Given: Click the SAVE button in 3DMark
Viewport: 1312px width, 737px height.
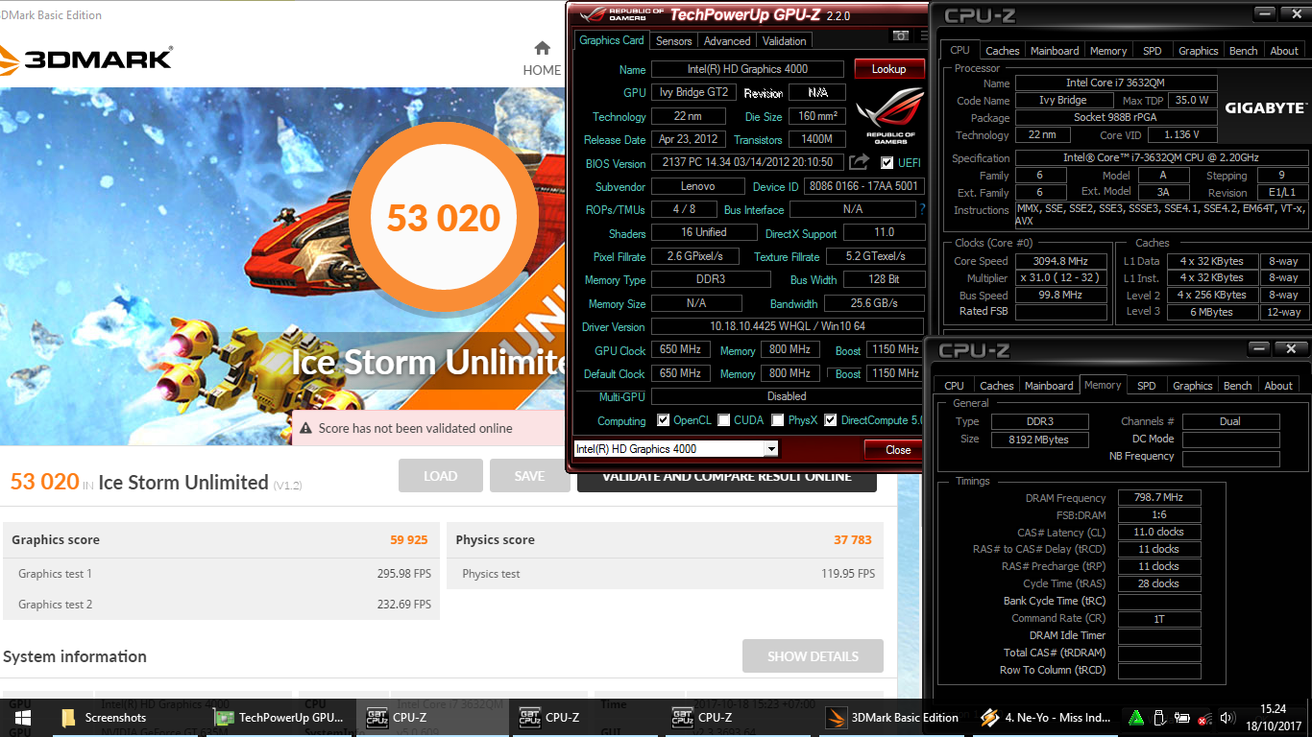Looking at the screenshot, I should click(x=529, y=476).
